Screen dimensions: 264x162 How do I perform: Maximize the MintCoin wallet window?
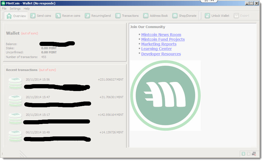252,3
